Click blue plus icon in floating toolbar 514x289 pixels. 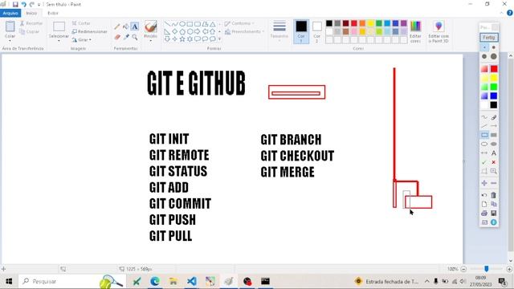point(484,183)
